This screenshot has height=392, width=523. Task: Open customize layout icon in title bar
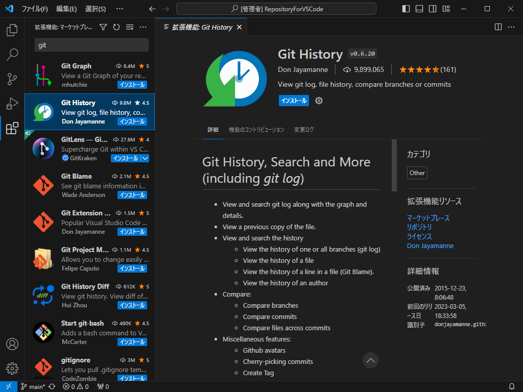point(446,9)
